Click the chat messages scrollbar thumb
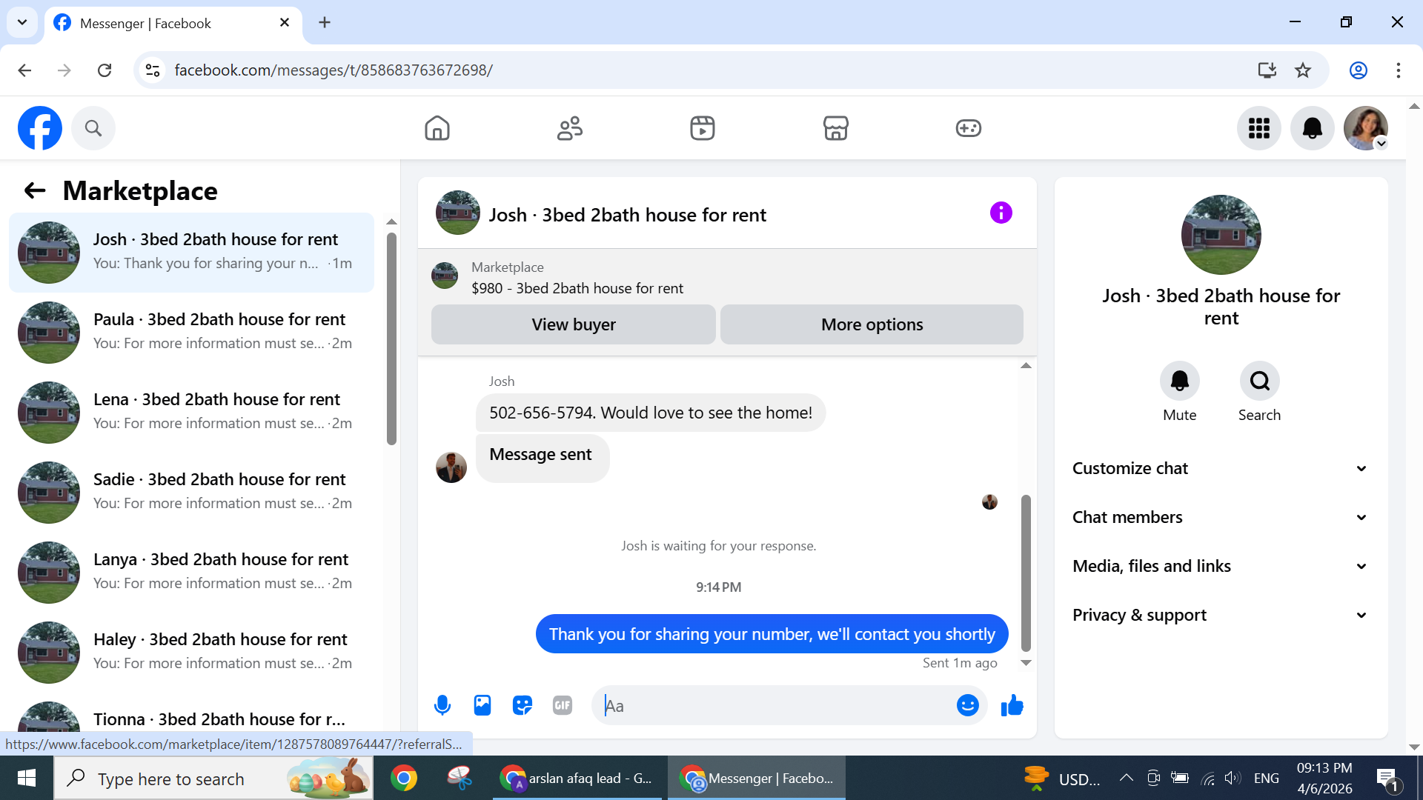 pyautogui.click(x=1026, y=573)
